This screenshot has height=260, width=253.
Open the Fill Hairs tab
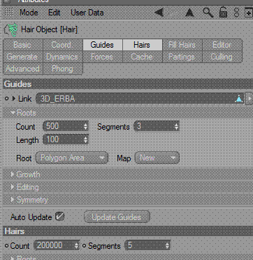pyautogui.click(x=182, y=45)
